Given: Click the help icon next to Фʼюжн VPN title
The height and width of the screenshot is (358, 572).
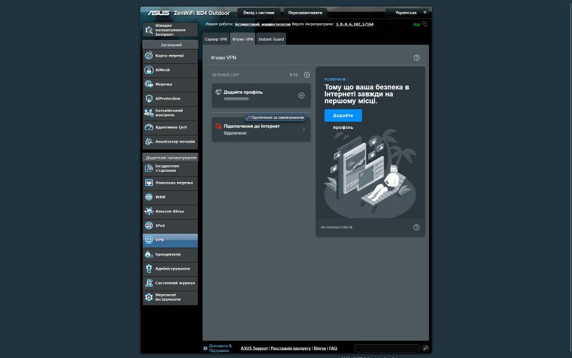Looking at the screenshot, I should 416,58.
